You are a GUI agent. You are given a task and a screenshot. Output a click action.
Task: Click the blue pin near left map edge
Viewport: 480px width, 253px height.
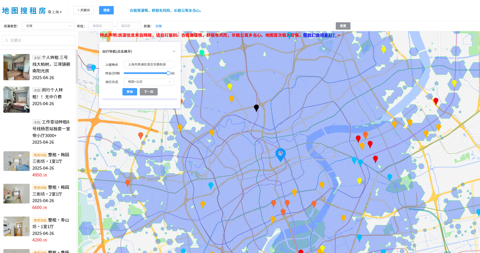(93, 68)
